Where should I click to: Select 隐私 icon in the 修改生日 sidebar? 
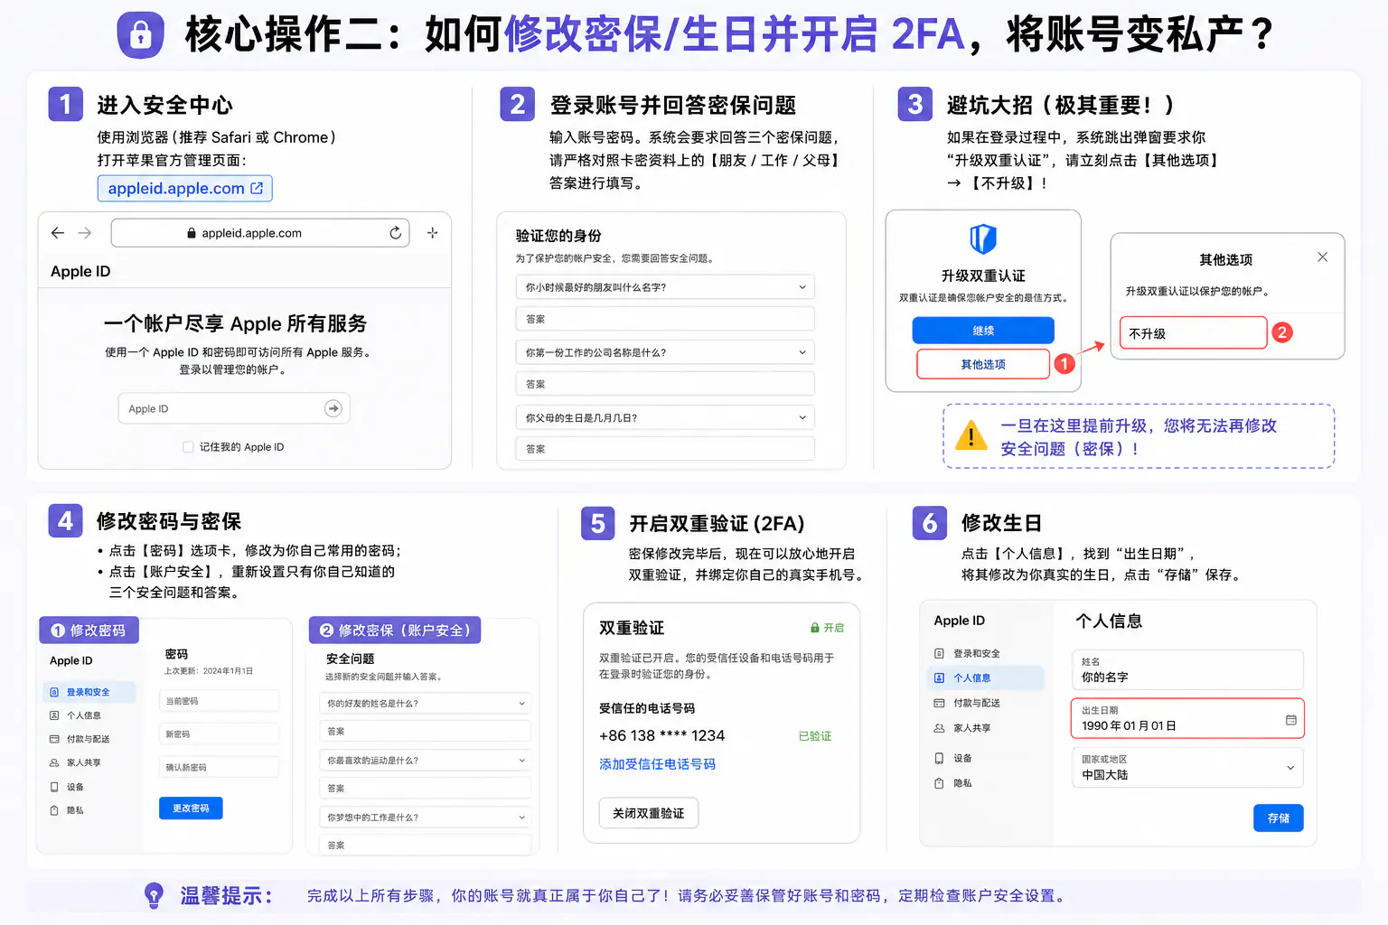click(x=939, y=783)
